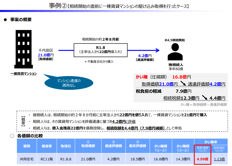The height and width of the screenshot is (166, 232).
Task: Select the R1.8 loan box
Action: click(x=100, y=50)
